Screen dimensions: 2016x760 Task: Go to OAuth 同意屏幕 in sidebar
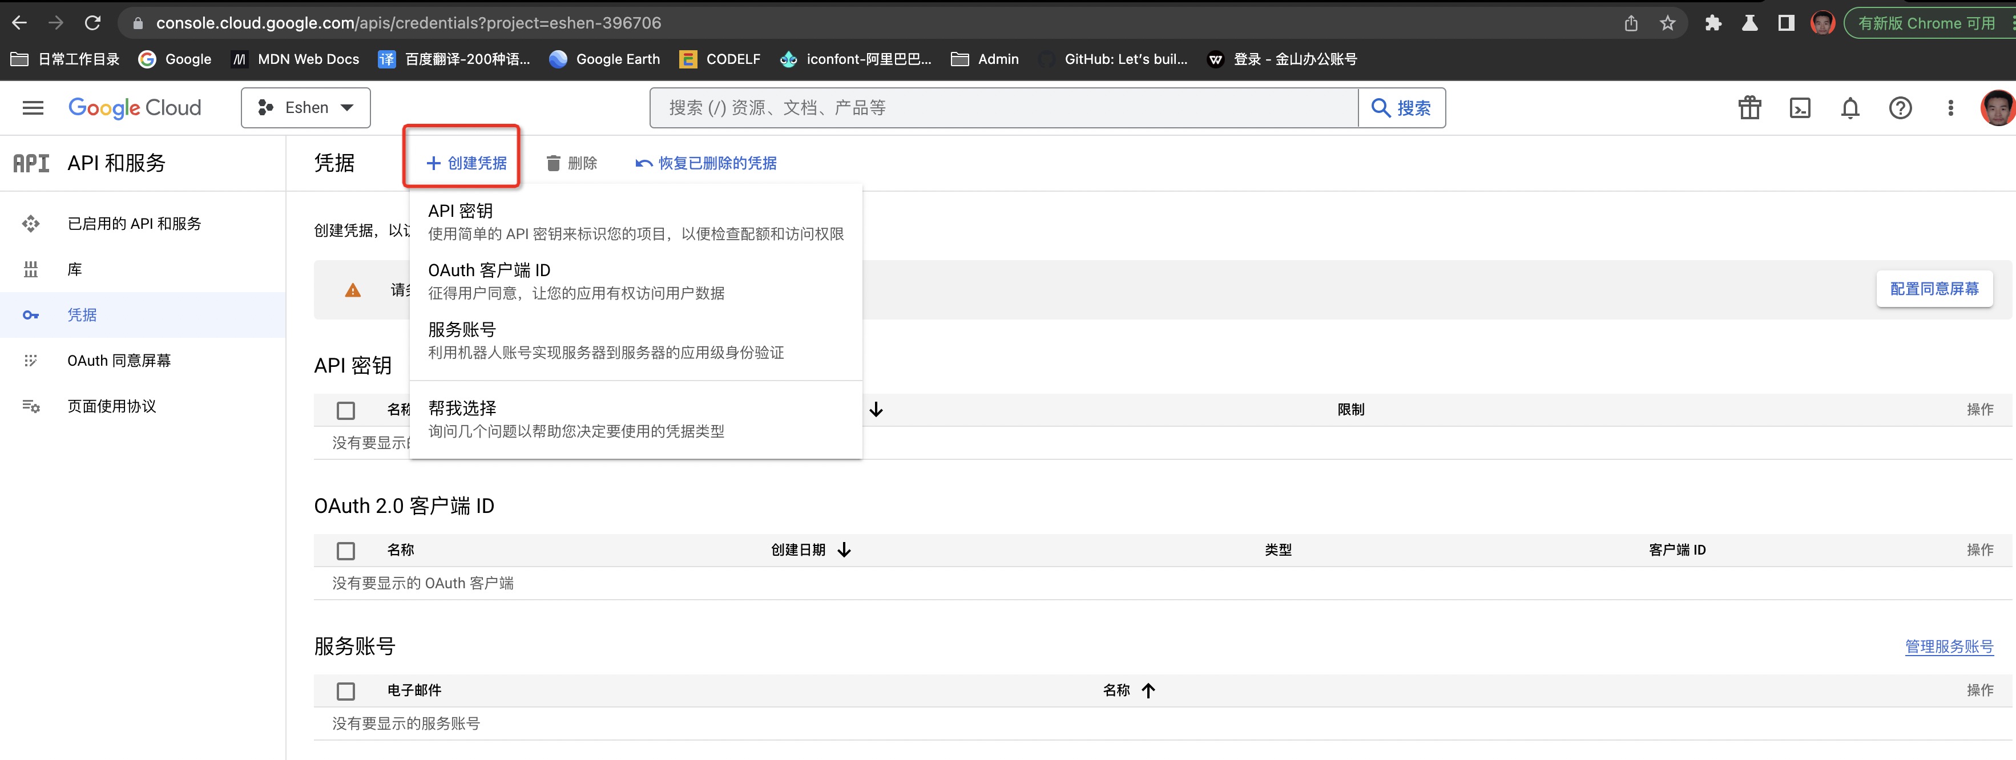click(x=119, y=361)
